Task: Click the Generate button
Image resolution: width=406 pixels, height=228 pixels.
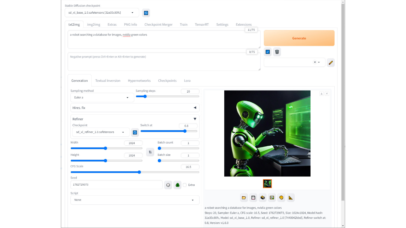Action: tap(299, 38)
